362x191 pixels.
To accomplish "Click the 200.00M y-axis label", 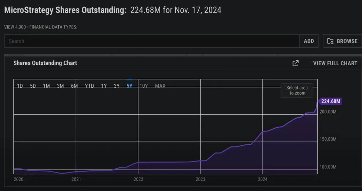I will coord(328,112).
